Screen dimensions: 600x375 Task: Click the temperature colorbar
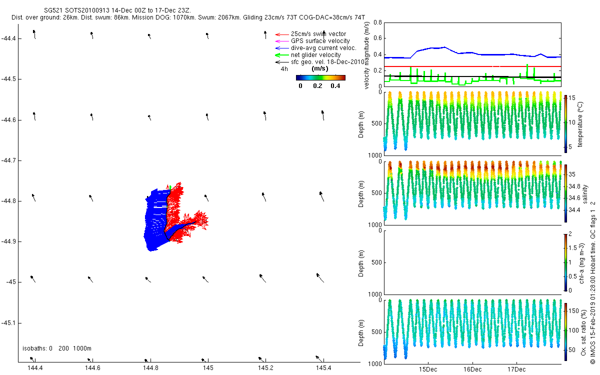click(x=565, y=122)
